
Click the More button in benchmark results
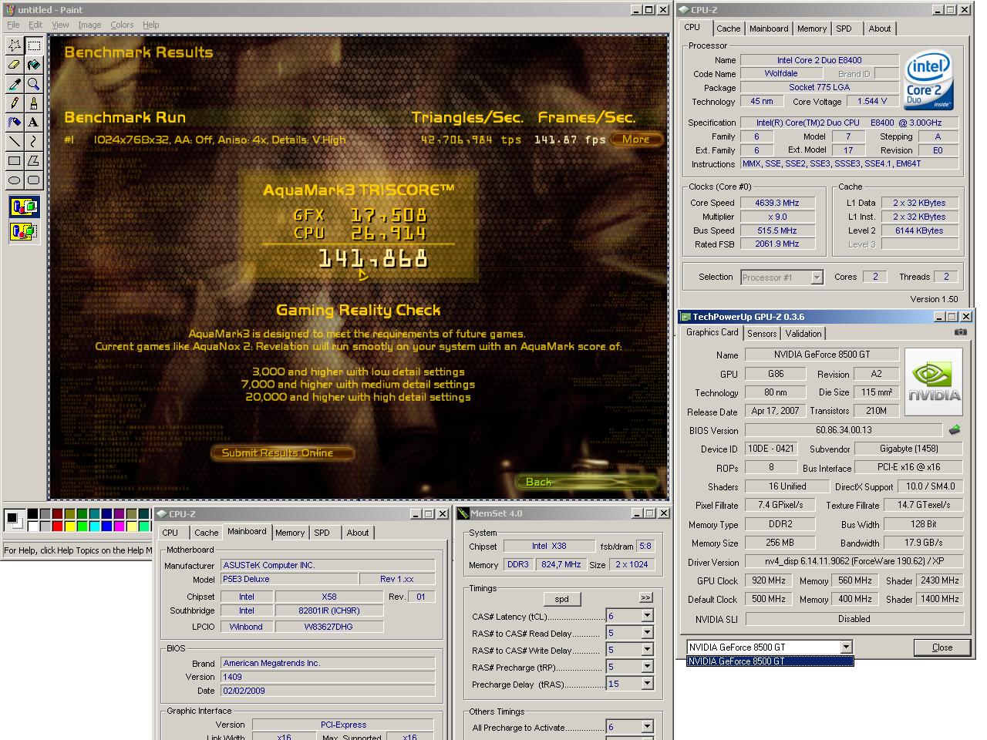tap(636, 140)
